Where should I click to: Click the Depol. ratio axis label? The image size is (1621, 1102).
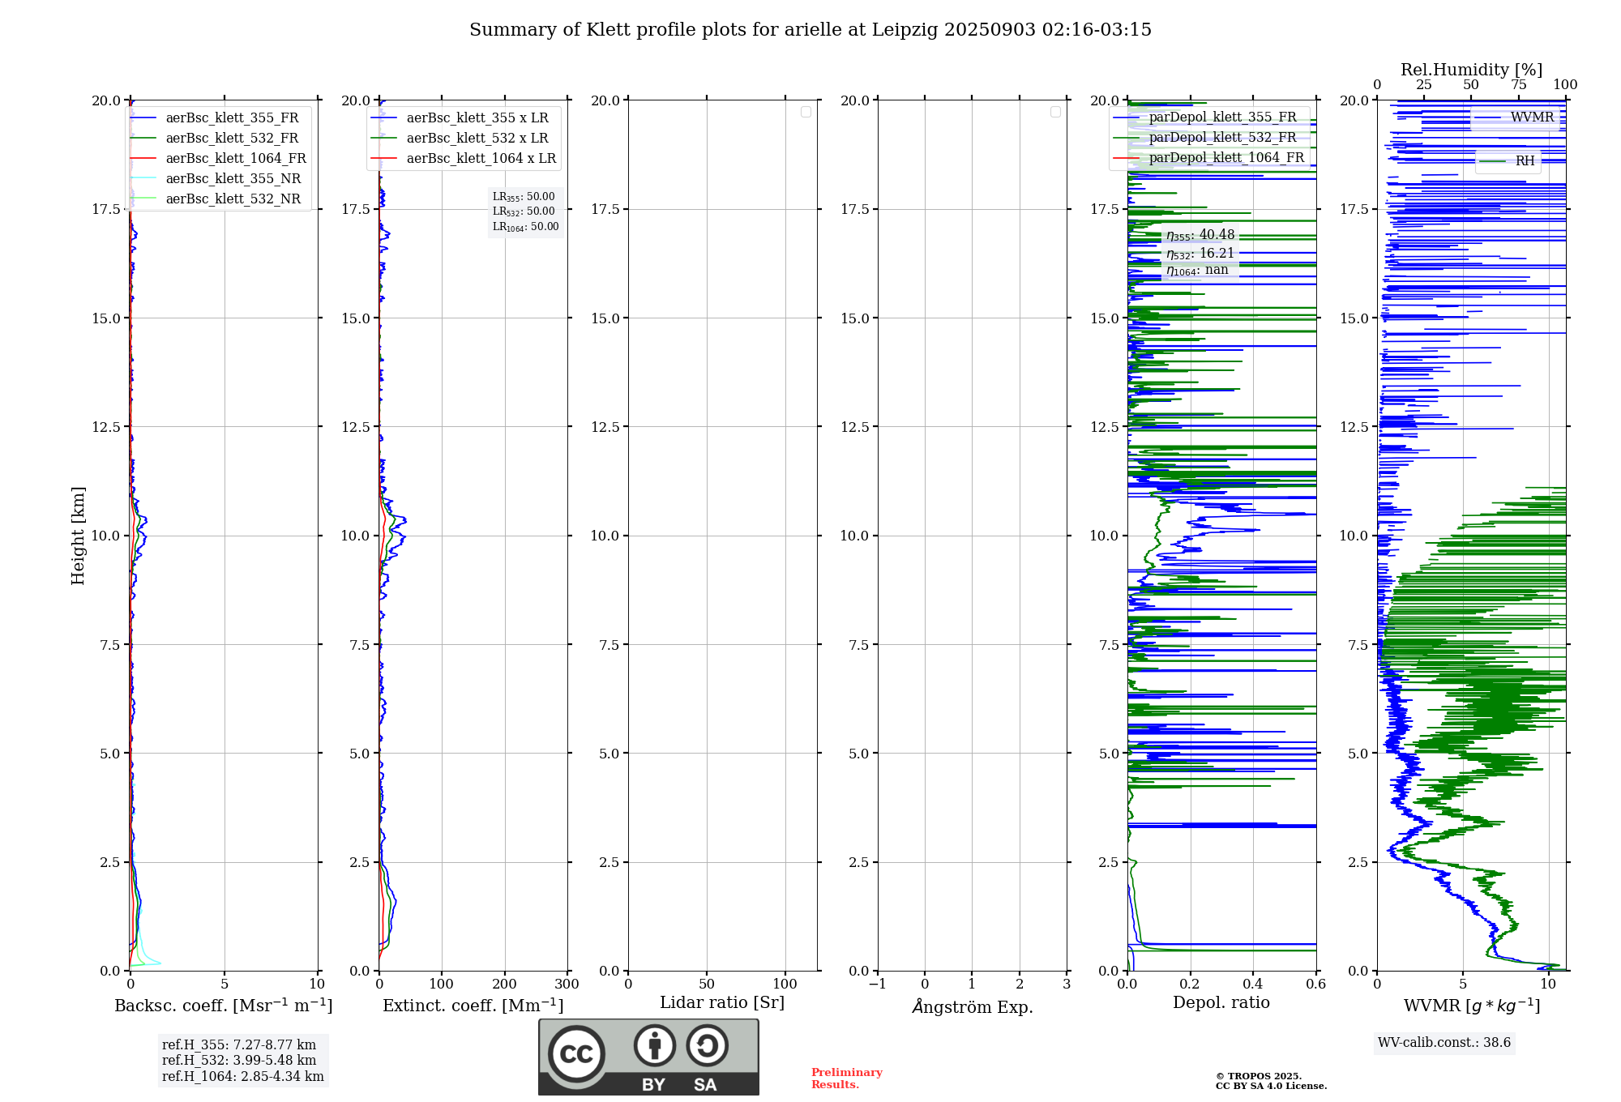click(1221, 1002)
